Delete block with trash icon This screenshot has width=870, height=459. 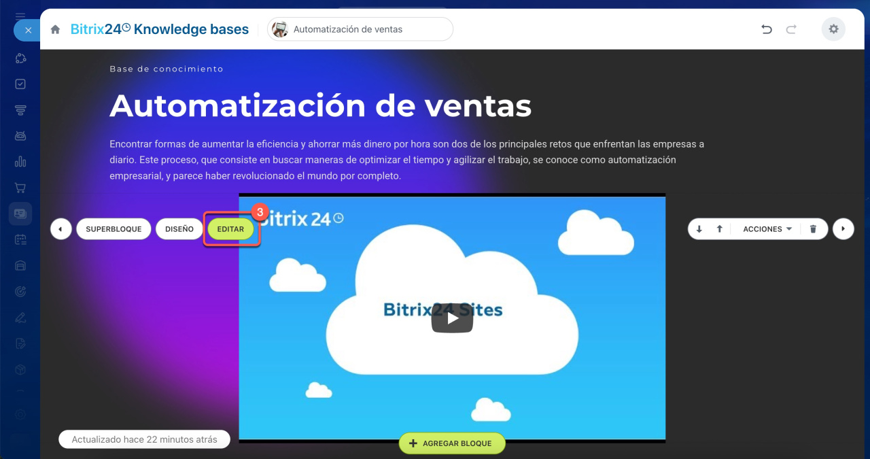click(x=813, y=229)
